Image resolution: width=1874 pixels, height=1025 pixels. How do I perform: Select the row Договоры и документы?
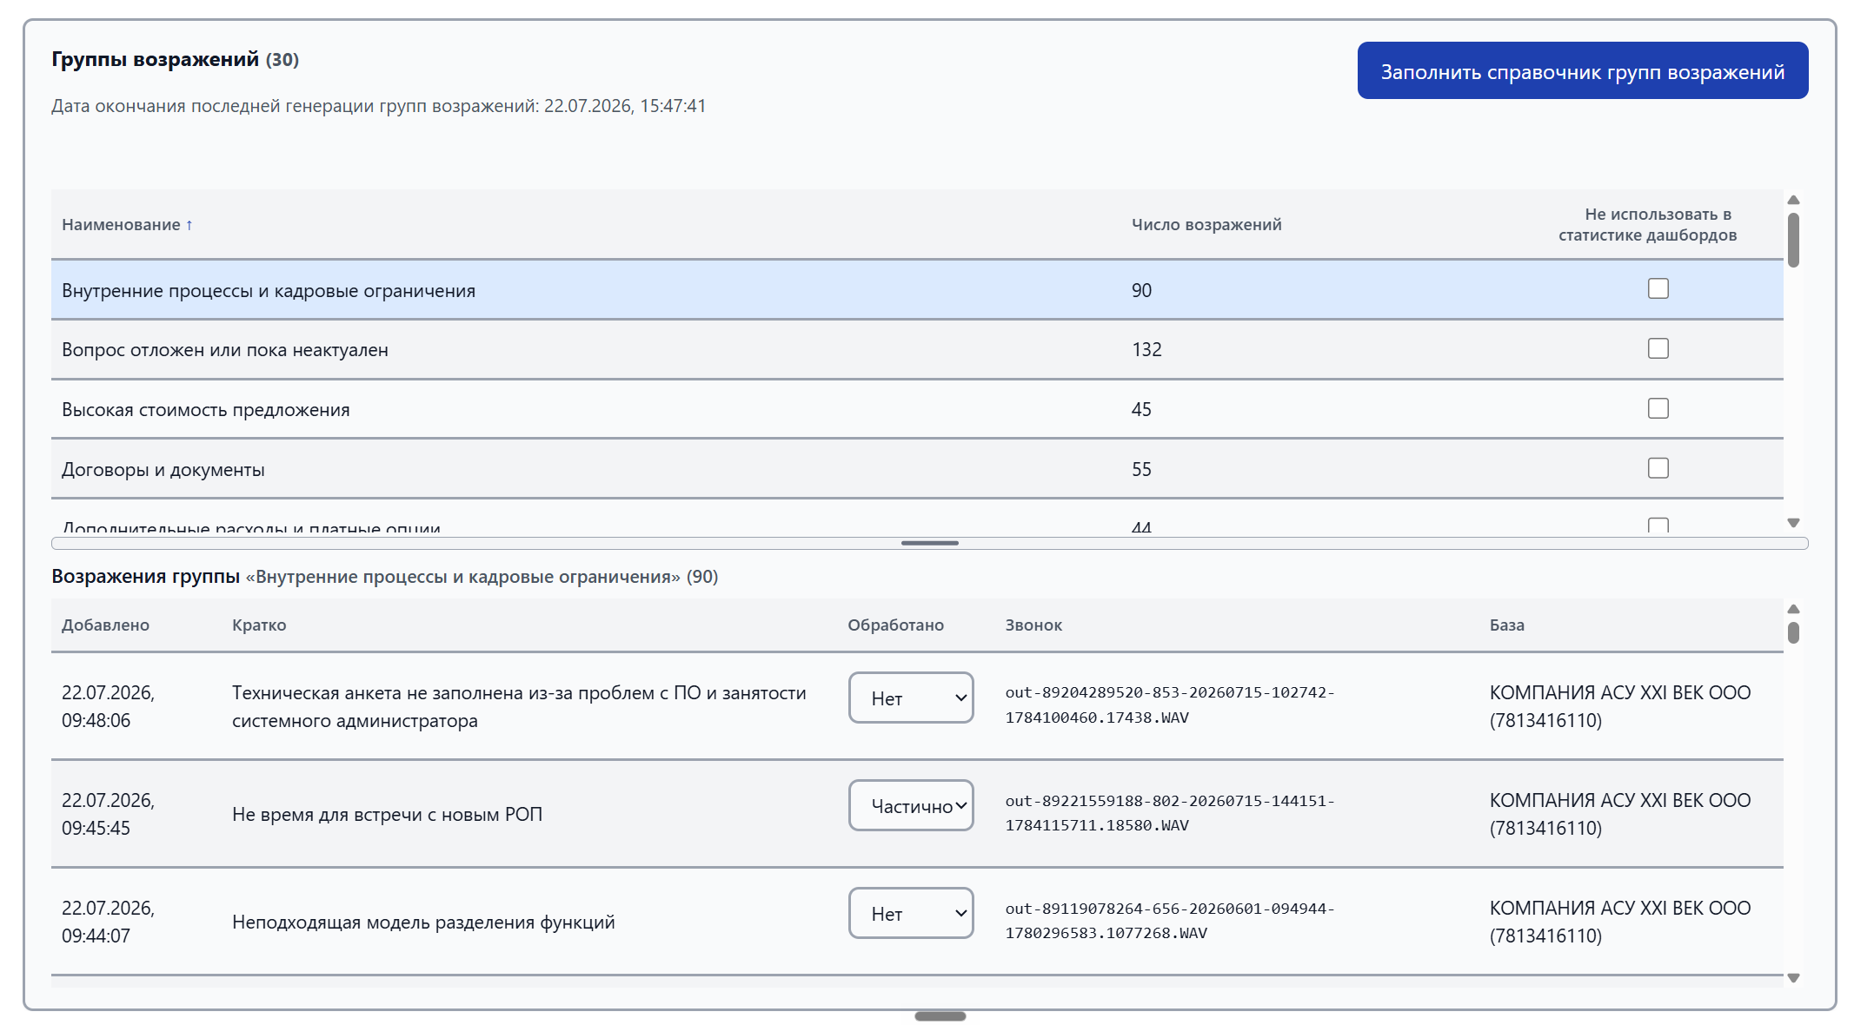coord(917,469)
